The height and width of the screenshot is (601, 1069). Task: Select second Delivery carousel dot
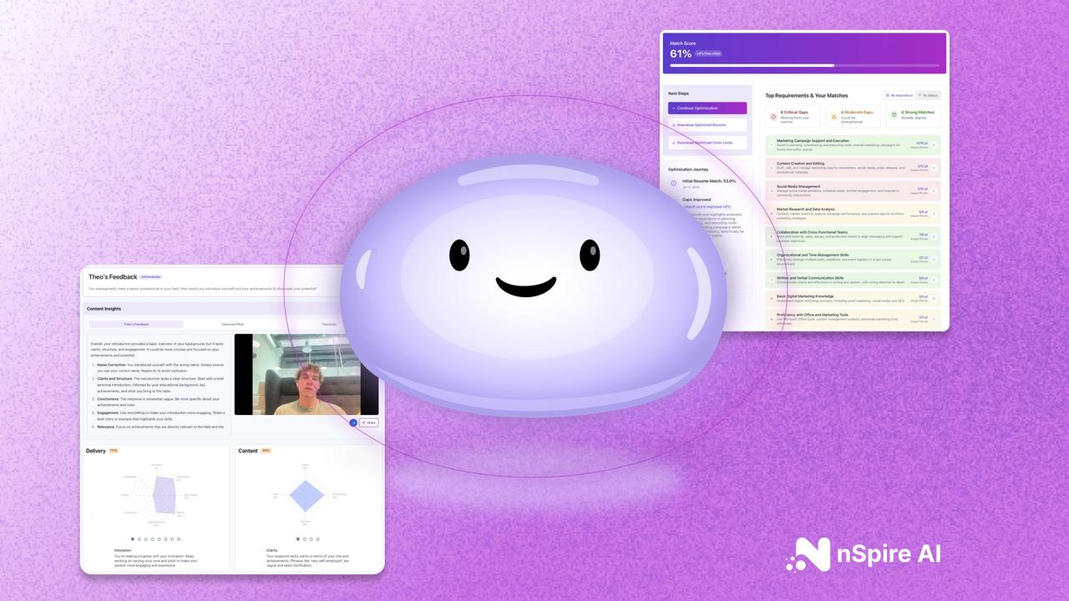point(139,539)
